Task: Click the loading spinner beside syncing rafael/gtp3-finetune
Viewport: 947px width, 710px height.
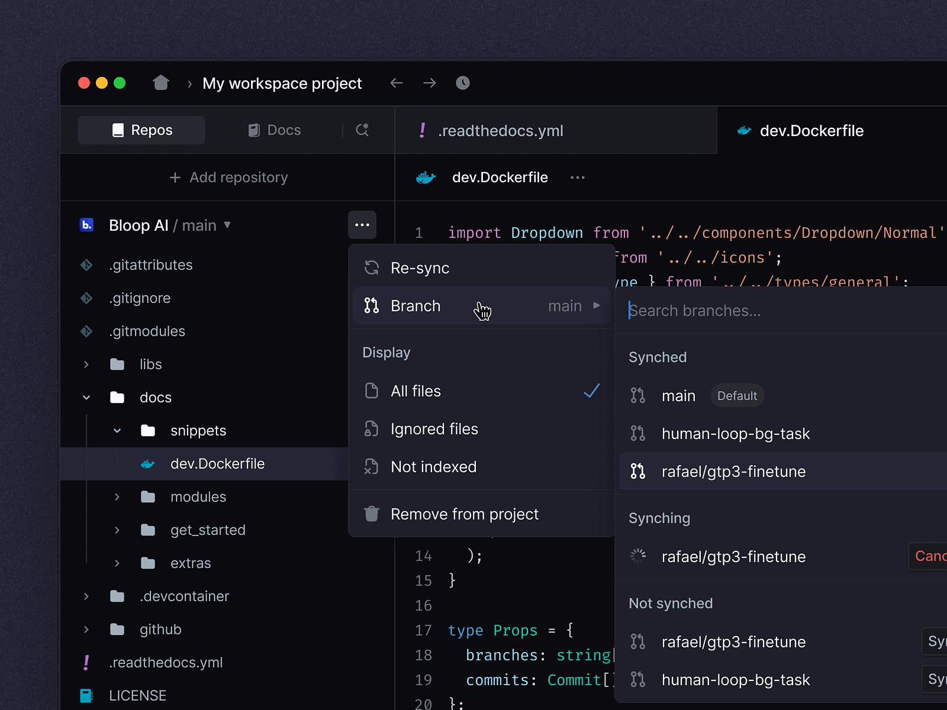Action: pos(638,556)
